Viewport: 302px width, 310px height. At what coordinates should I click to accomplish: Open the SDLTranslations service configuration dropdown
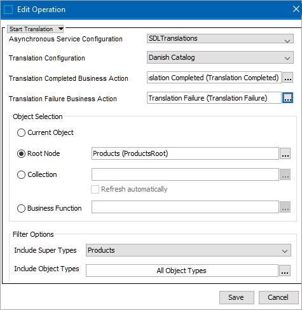220,39
